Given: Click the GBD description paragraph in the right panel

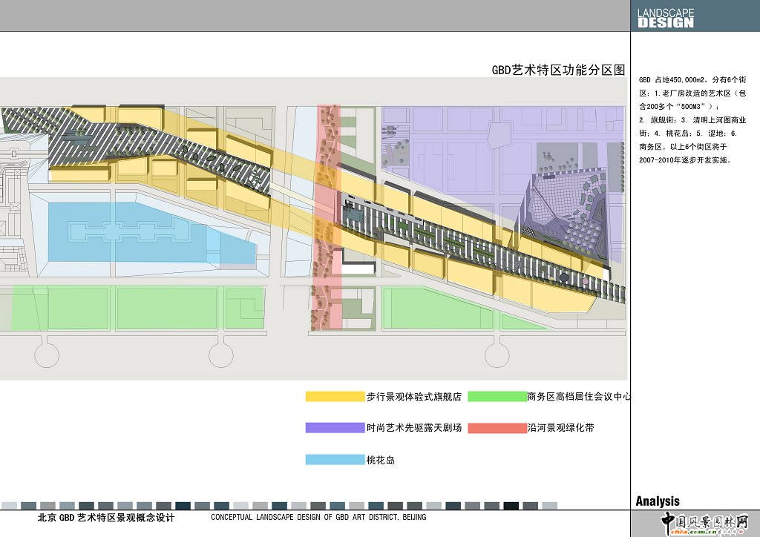Looking at the screenshot, I should (692, 119).
